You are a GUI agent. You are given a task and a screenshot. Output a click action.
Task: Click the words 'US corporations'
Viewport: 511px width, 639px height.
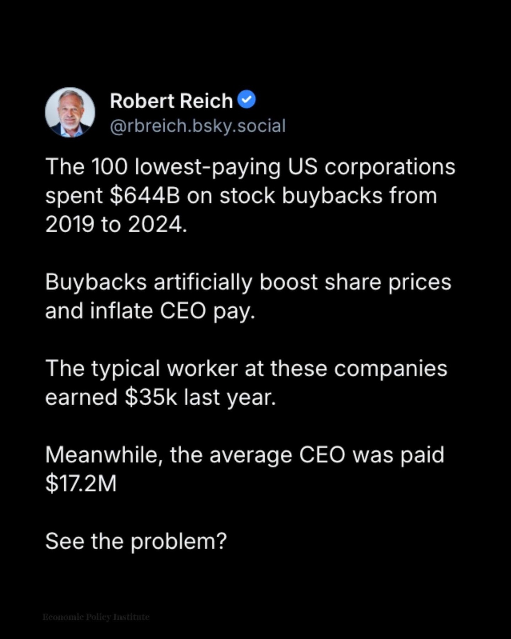click(371, 167)
